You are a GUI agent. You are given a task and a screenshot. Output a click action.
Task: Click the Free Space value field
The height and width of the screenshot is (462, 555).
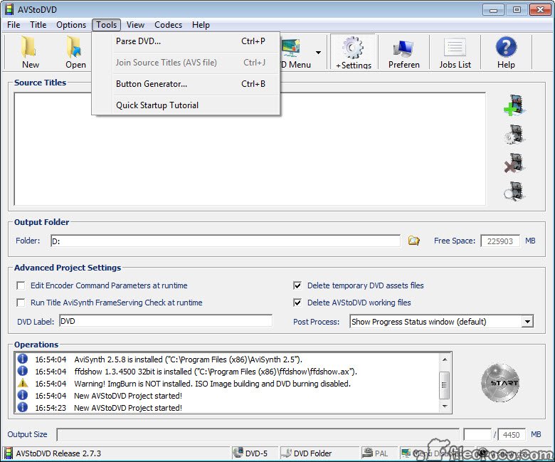(500, 241)
